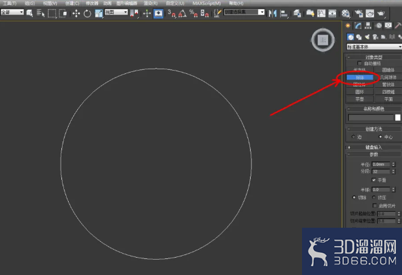Open the 组(G) menu
This screenshot has width=402, height=275.
[x=30, y=3]
